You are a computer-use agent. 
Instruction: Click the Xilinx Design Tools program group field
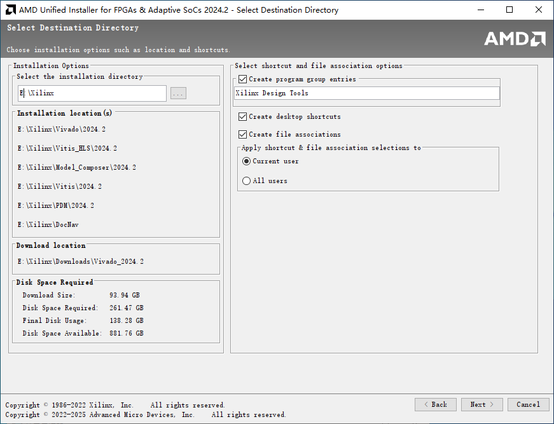[367, 93]
